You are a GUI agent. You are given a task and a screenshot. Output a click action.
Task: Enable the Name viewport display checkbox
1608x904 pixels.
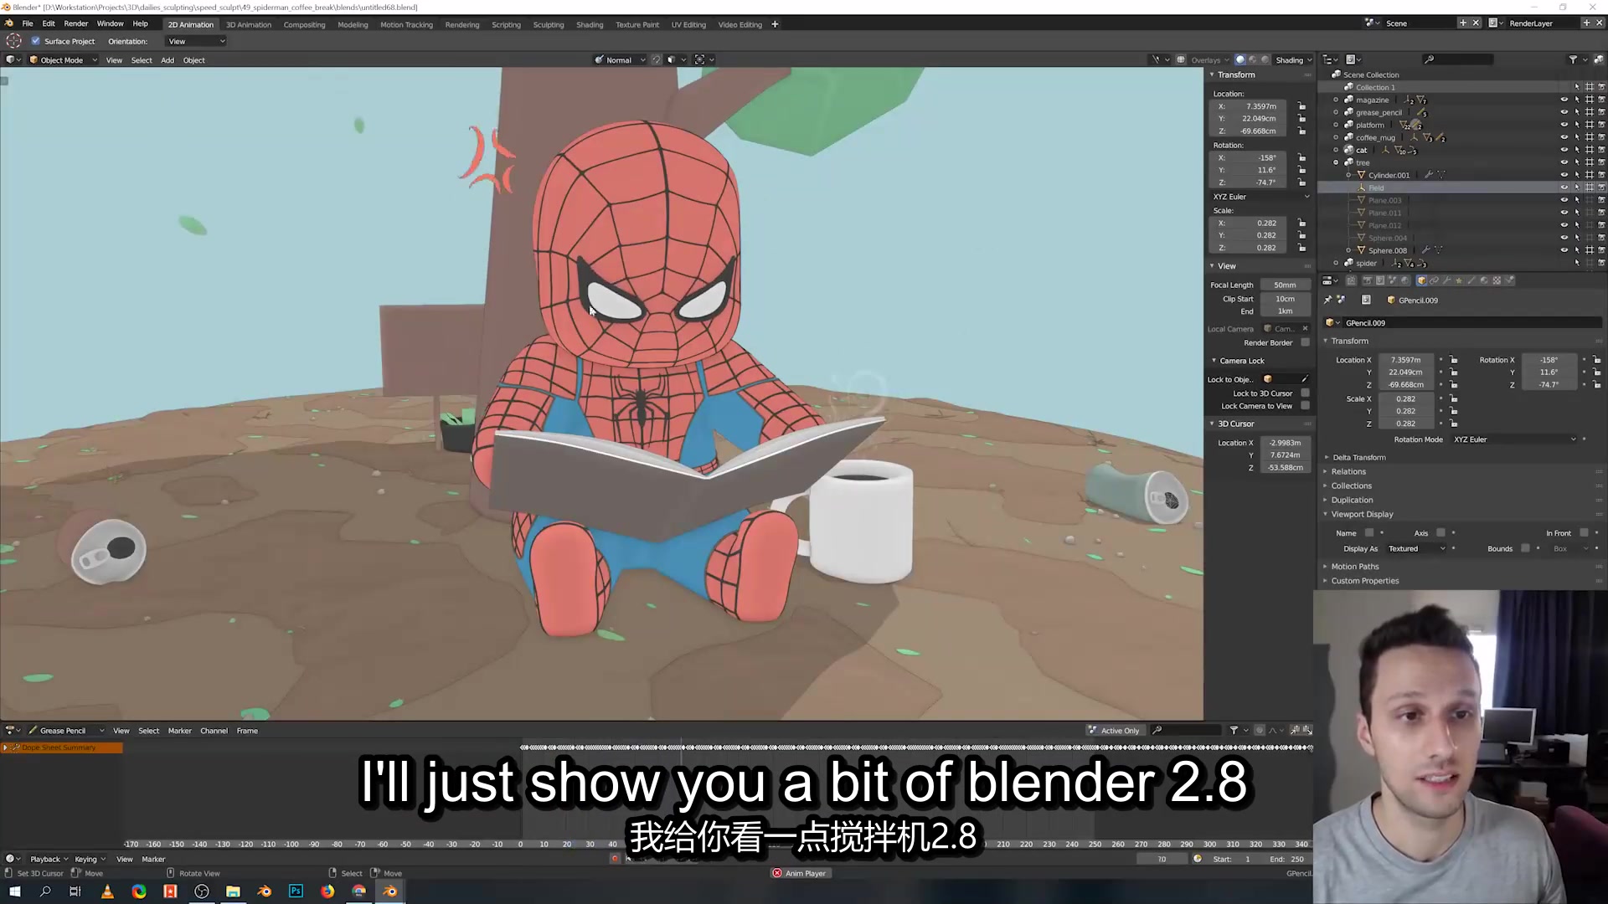[1369, 532]
